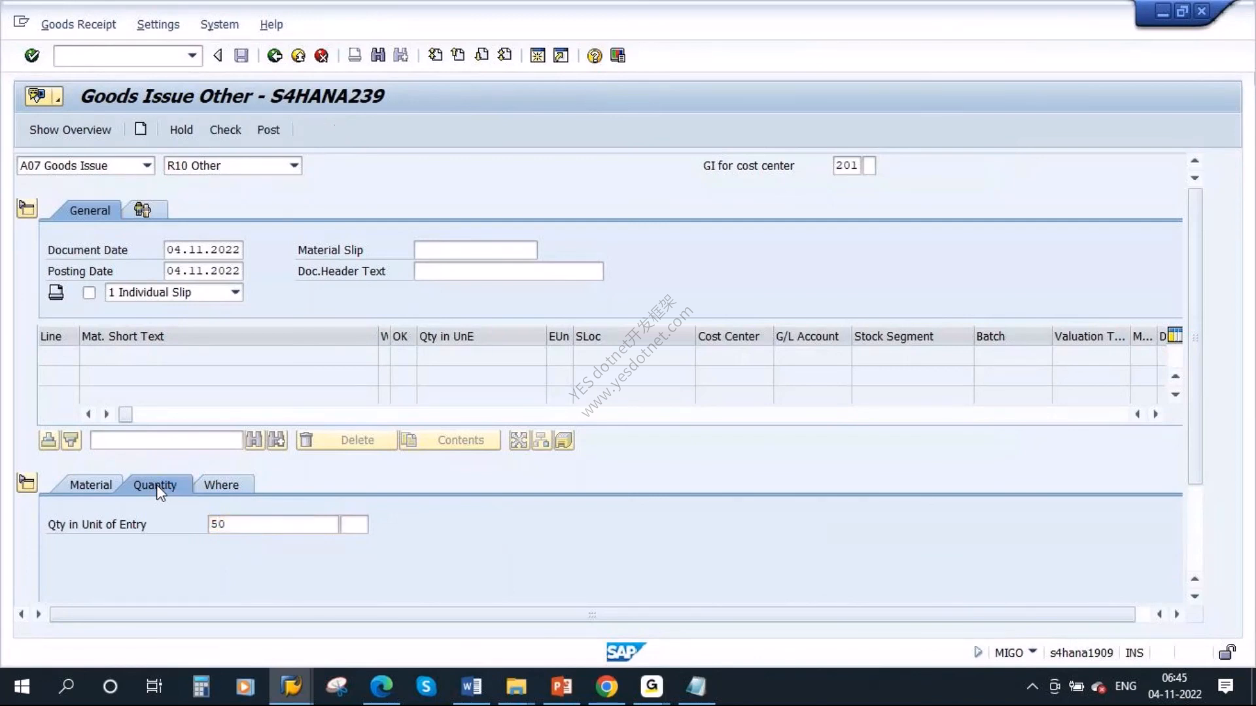Click the Previous Page navigation icon

tap(458, 56)
